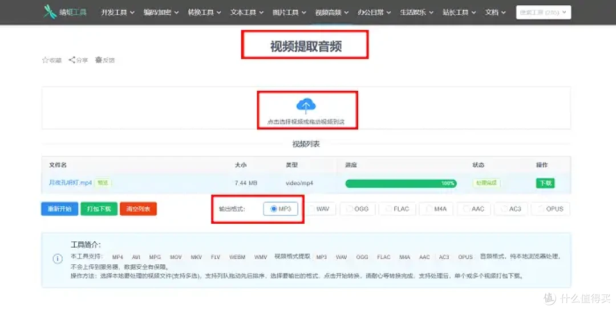Image resolution: width=616 pixels, height=311 pixels.
Task: Click the 状态 column header
Action: coord(478,165)
